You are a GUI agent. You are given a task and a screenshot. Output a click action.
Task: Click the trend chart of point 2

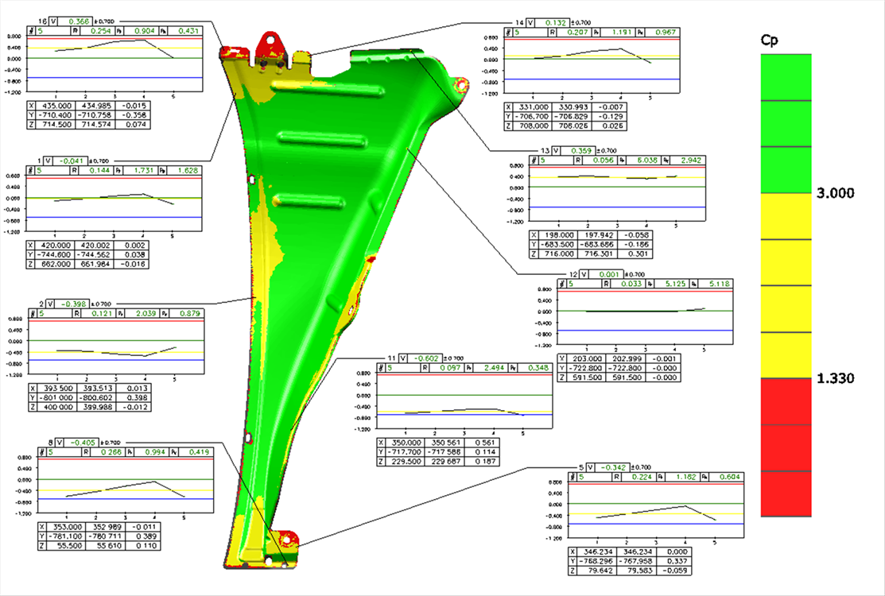(117, 346)
